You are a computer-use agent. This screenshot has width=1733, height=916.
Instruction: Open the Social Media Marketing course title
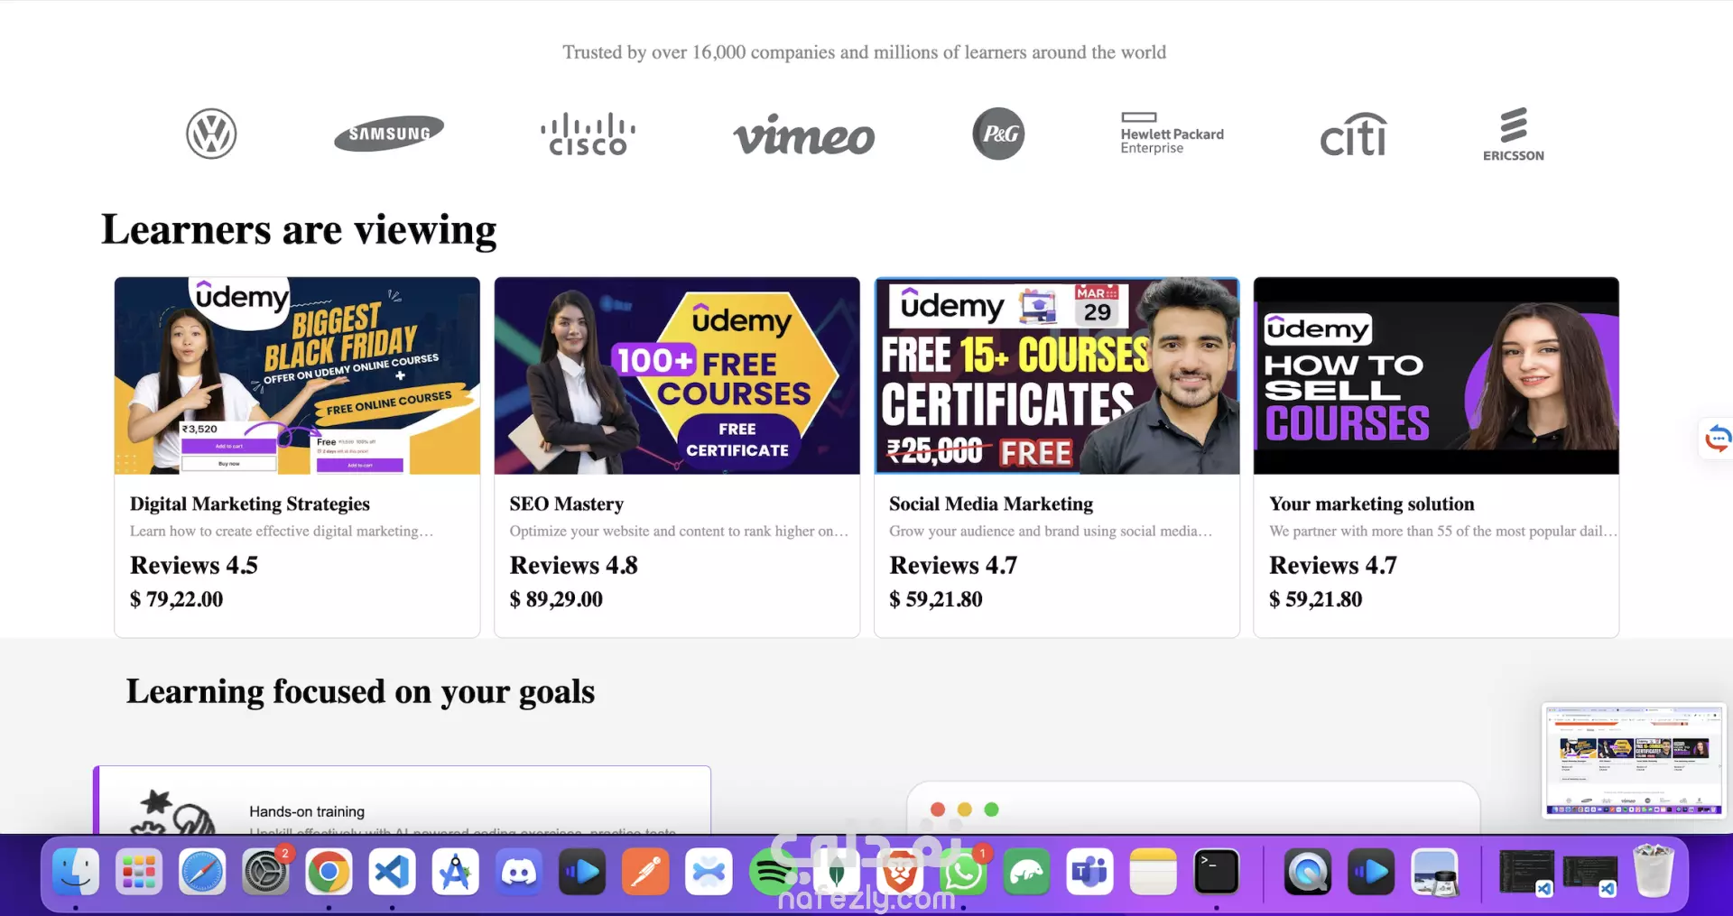click(991, 504)
